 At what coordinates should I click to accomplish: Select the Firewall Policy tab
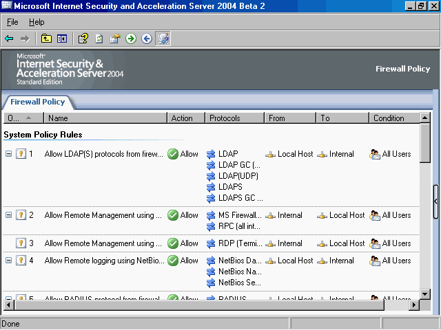[x=38, y=102]
